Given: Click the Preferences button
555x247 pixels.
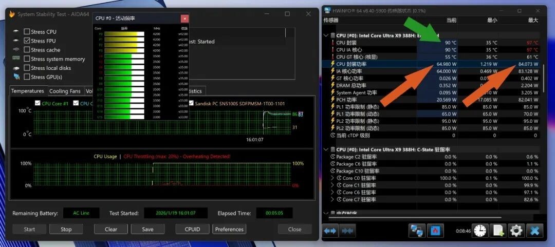Looking at the screenshot, I should coord(229,229).
